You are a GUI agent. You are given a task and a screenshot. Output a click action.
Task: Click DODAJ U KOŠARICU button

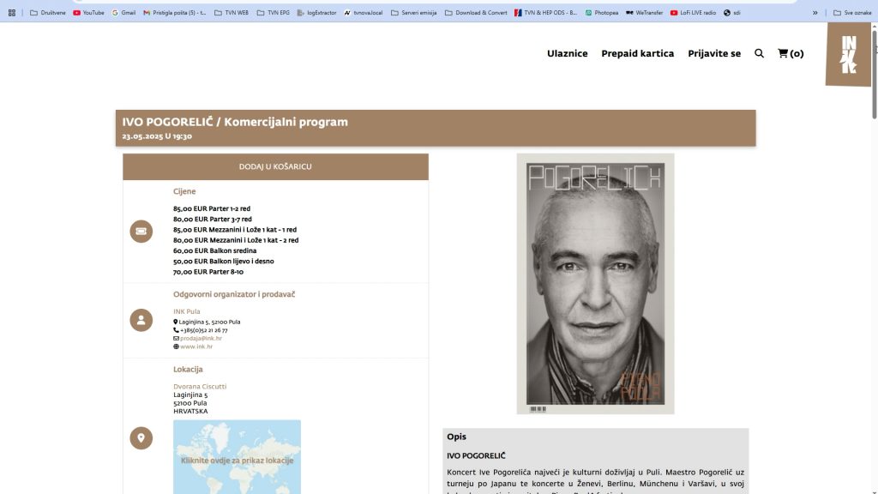click(275, 166)
